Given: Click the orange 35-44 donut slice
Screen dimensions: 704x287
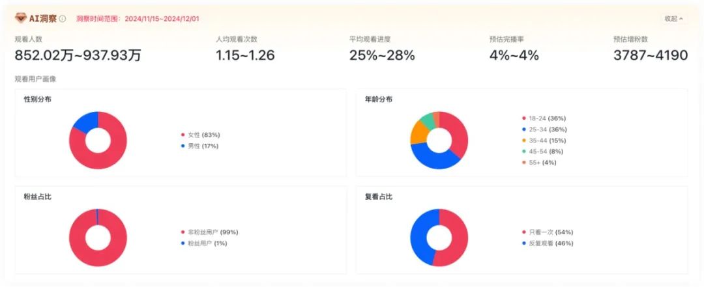Looking at the screenshot, I should point(417,132).
